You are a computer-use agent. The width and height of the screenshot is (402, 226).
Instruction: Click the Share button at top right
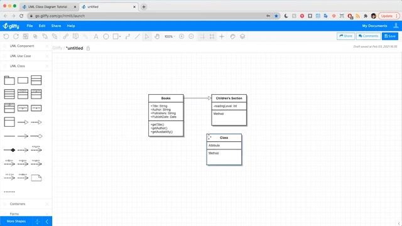(345, 36)
